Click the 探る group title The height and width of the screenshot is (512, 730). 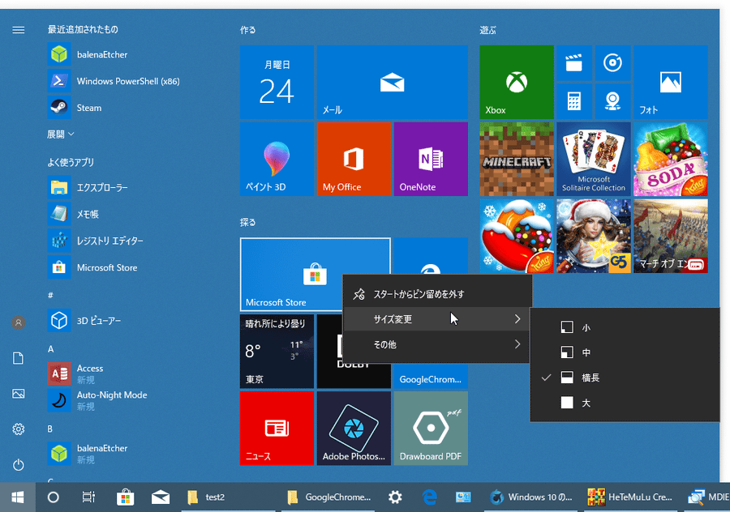pos(247,222)
